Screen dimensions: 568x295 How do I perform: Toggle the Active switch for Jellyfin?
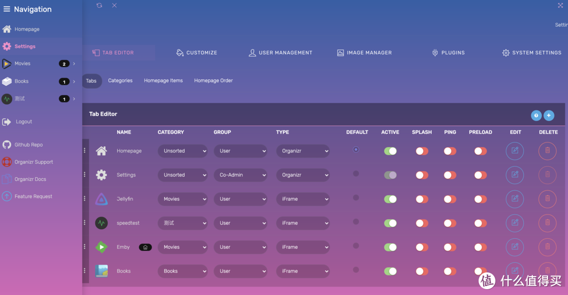390,199
